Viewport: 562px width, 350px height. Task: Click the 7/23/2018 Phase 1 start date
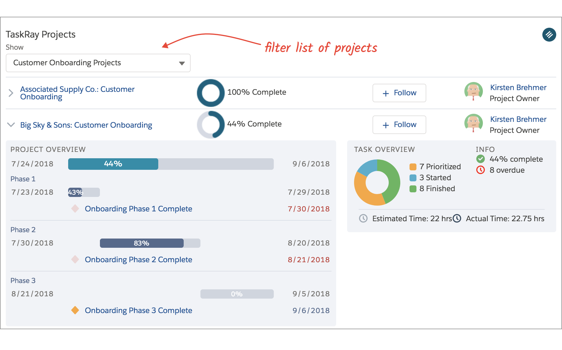click(32, 192)
